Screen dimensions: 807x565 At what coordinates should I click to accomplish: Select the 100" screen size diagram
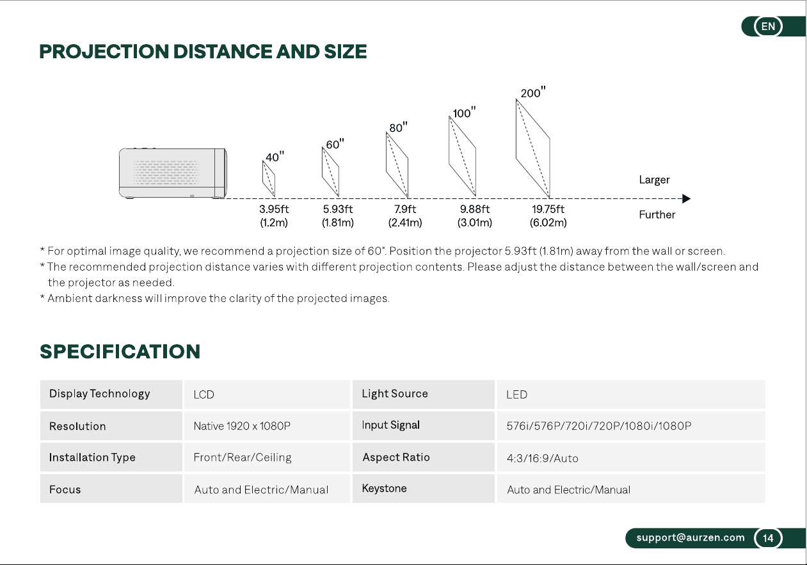(x=462, y=156)
